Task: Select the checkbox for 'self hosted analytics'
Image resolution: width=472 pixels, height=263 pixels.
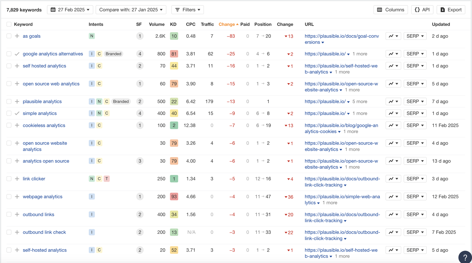Action: tap(9, 66)
